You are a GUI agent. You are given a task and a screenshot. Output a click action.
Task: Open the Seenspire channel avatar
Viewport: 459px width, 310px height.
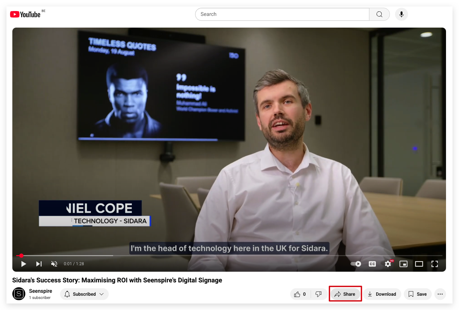click(19, 294)
